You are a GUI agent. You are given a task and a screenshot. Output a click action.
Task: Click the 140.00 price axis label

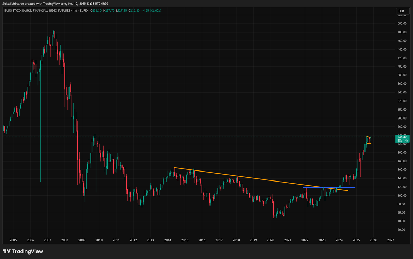pos(402,178)
